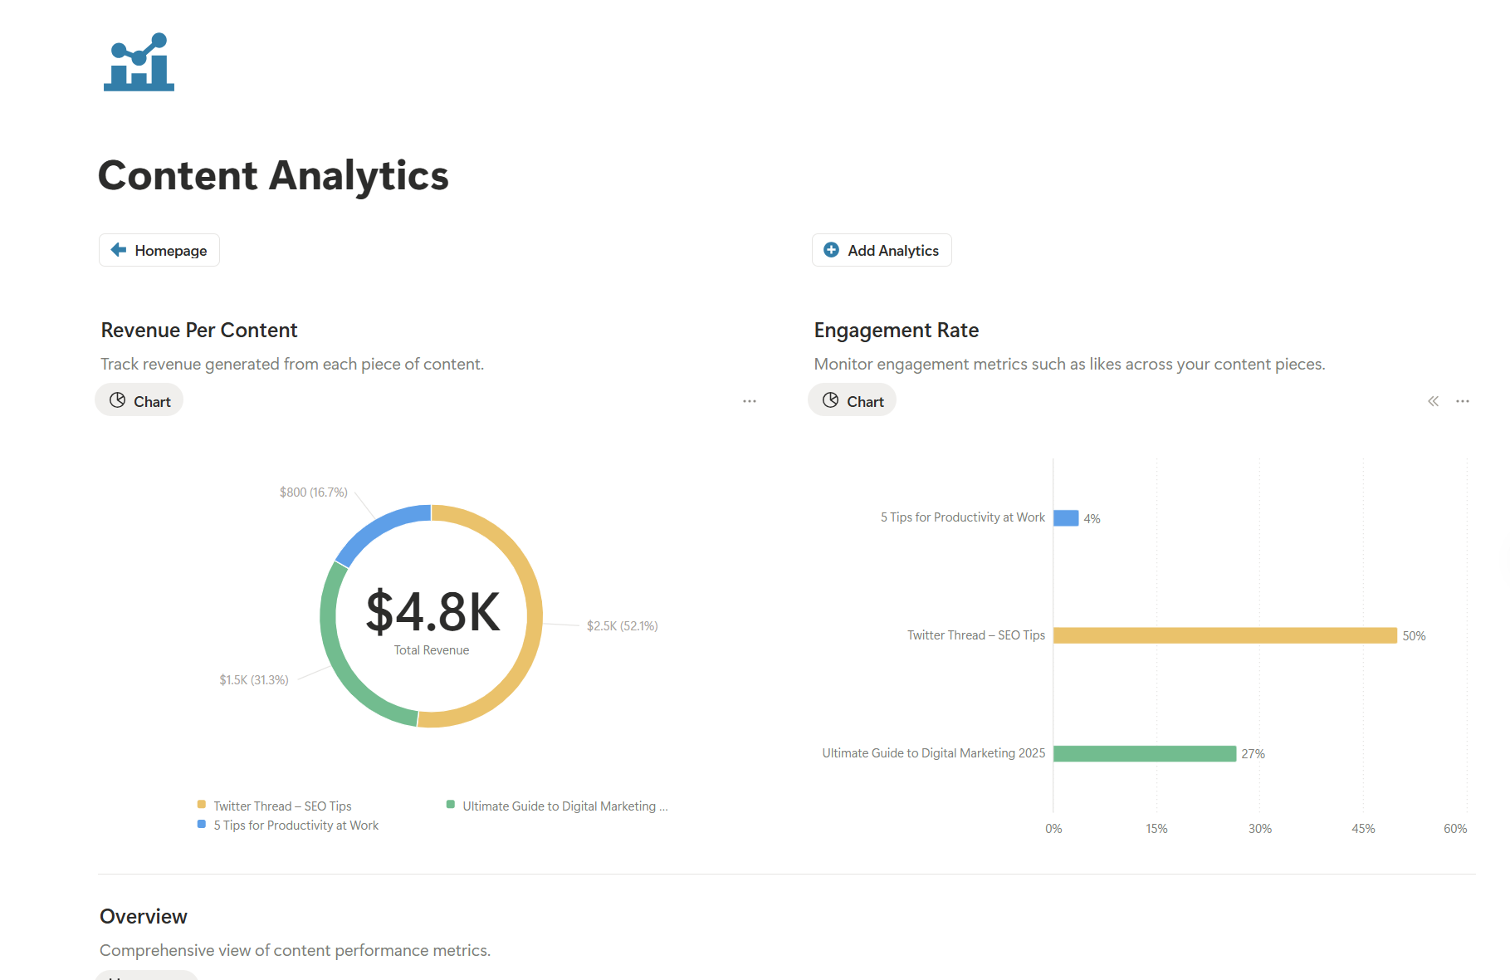This screenshot has width=1510, height=980.
Task: Click the Content Analytics page chart icon
Action: tap(139, 62)
